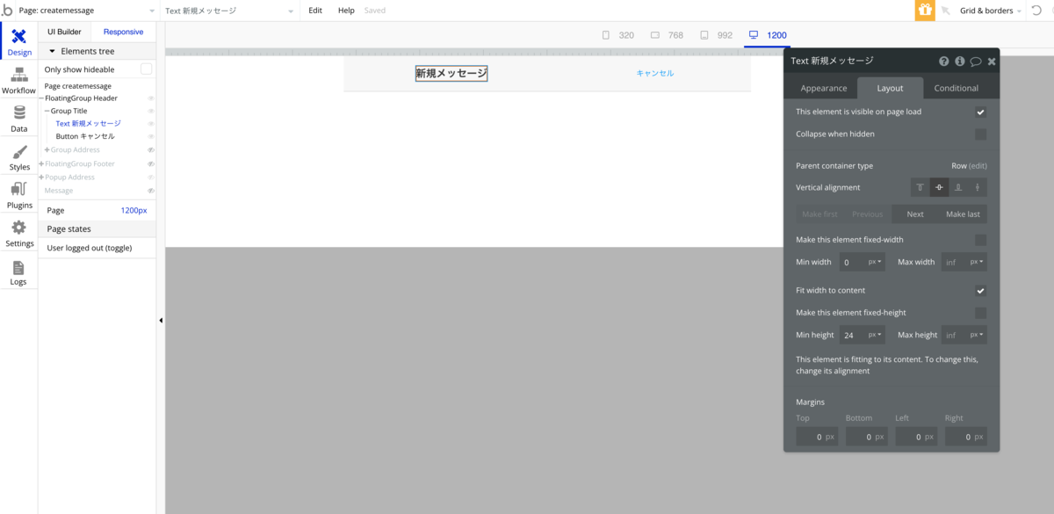Open the Page: createmessage dropdown

point(85,11)
